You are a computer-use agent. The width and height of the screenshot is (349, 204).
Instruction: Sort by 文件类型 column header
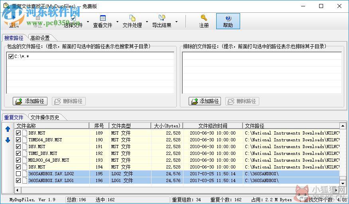point(130,126)
